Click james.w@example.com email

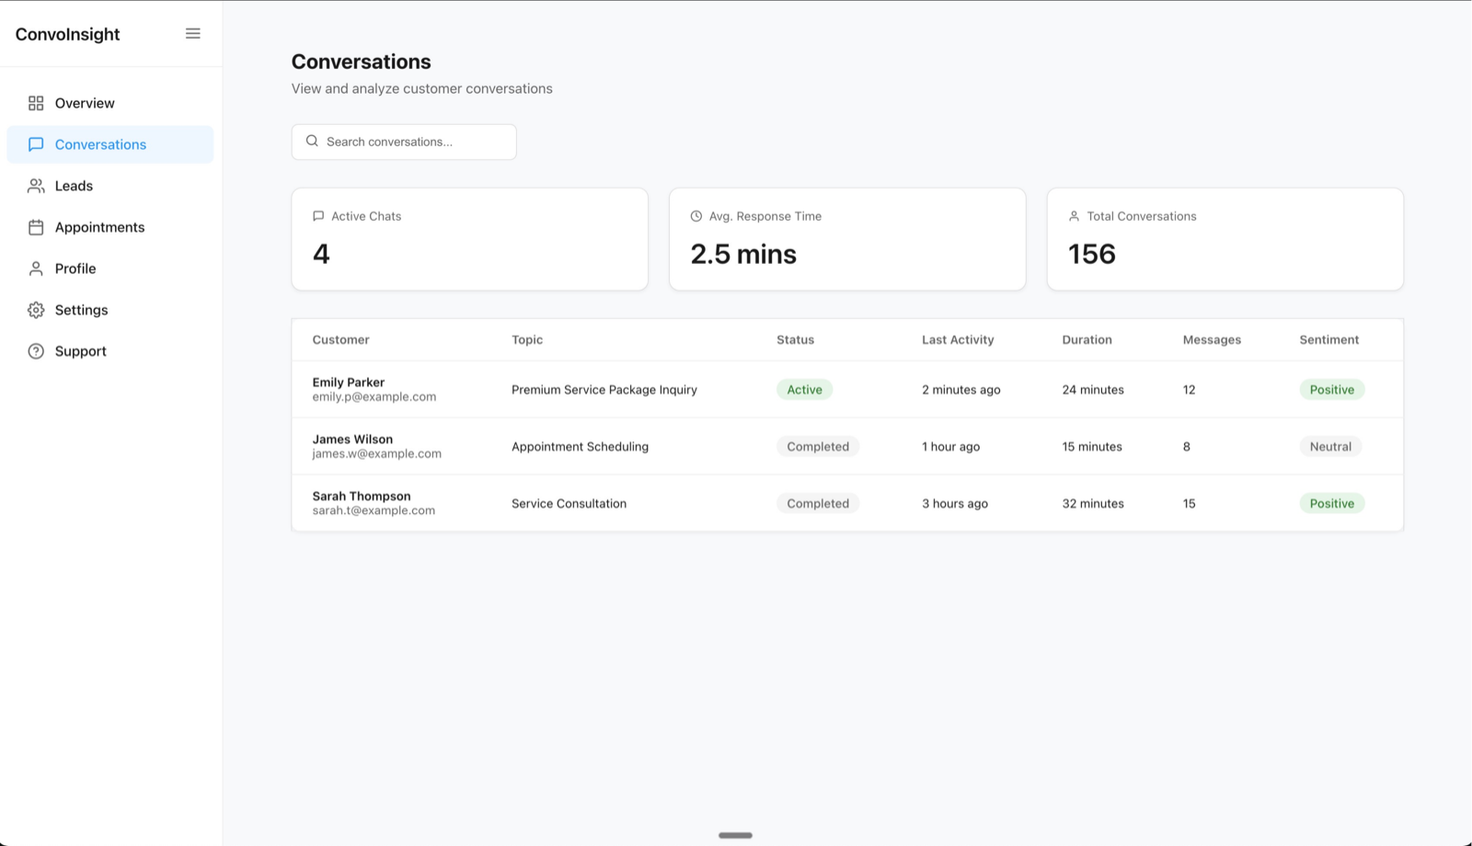(x=376, y=453)
